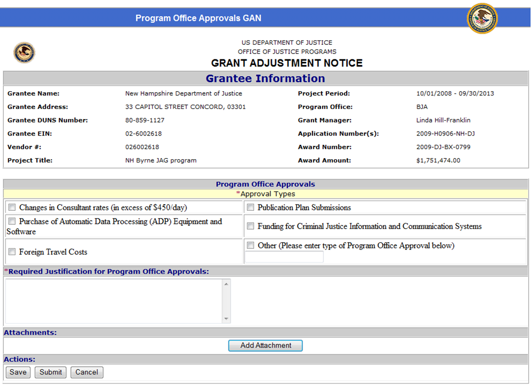Click justification box scroll up arrow
This screenshot has height=386, width=532.
pyautogui.click(x=226, y=284)
